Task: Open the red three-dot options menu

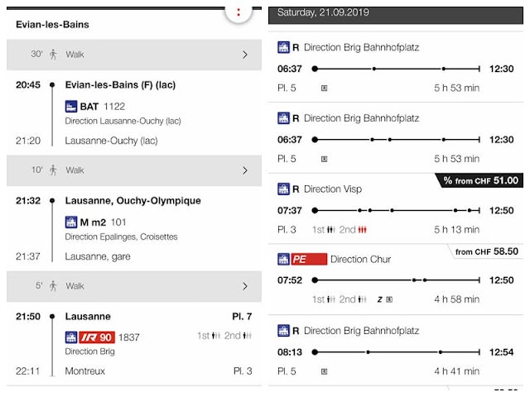Action: [238, 12]
